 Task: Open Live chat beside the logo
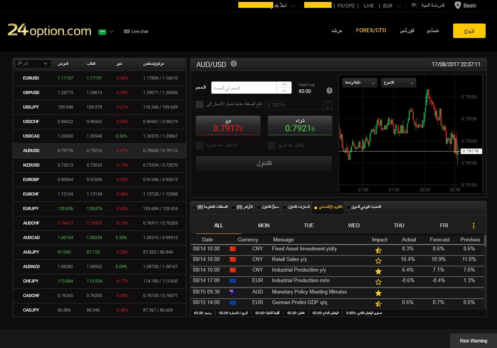tap(136, 31)
